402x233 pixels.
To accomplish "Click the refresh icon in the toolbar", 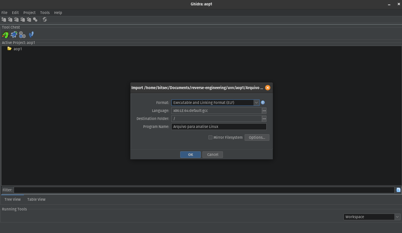I will tap(44, 19).
